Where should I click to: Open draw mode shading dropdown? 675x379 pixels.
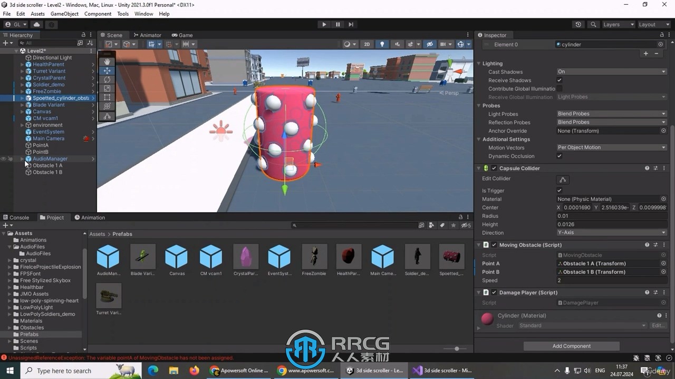point(349,44)
